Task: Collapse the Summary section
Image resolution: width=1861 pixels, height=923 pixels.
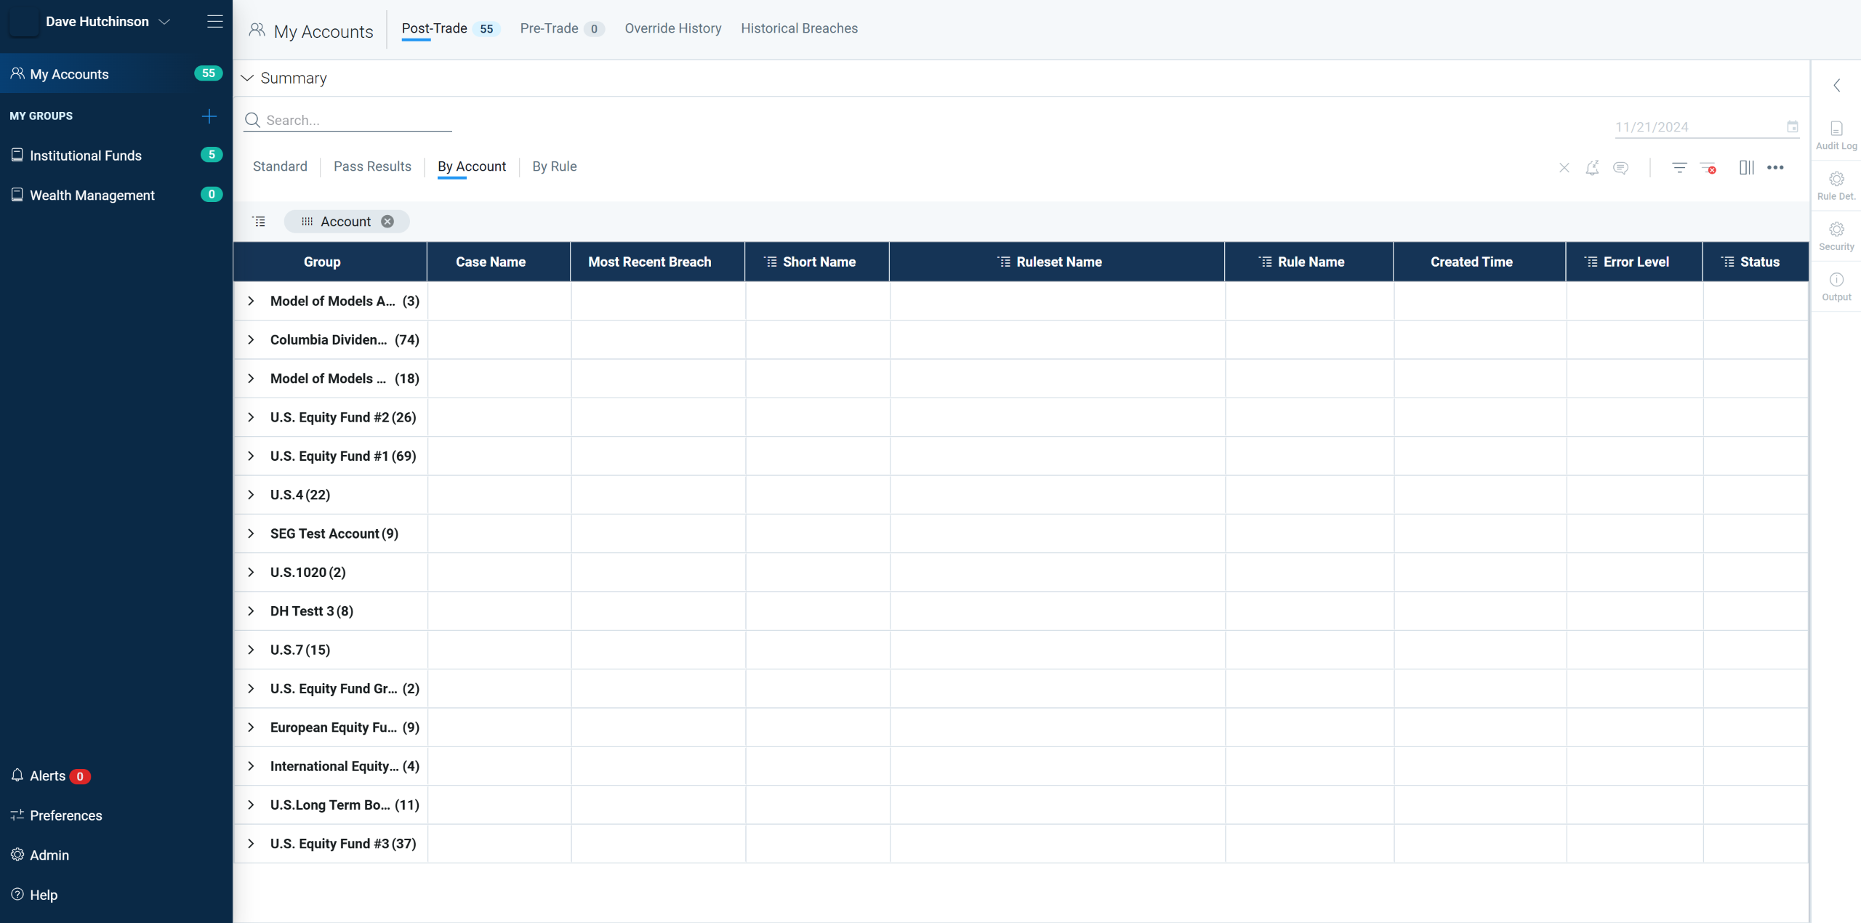Action: [248, 78]
